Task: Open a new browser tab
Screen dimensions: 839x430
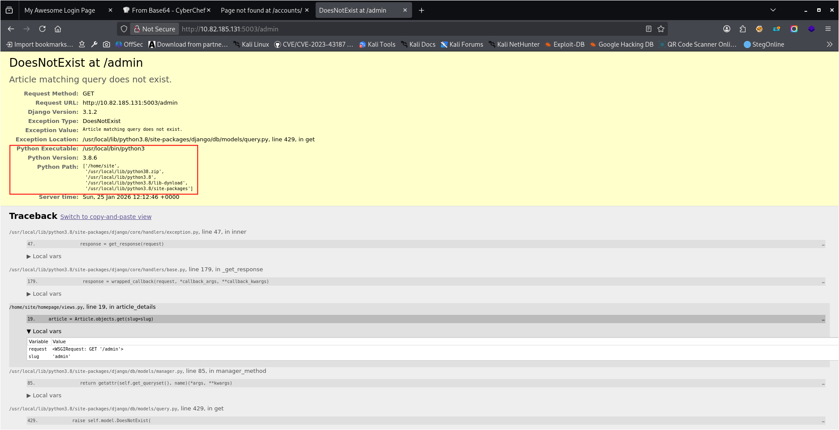Action: [421, 10]
